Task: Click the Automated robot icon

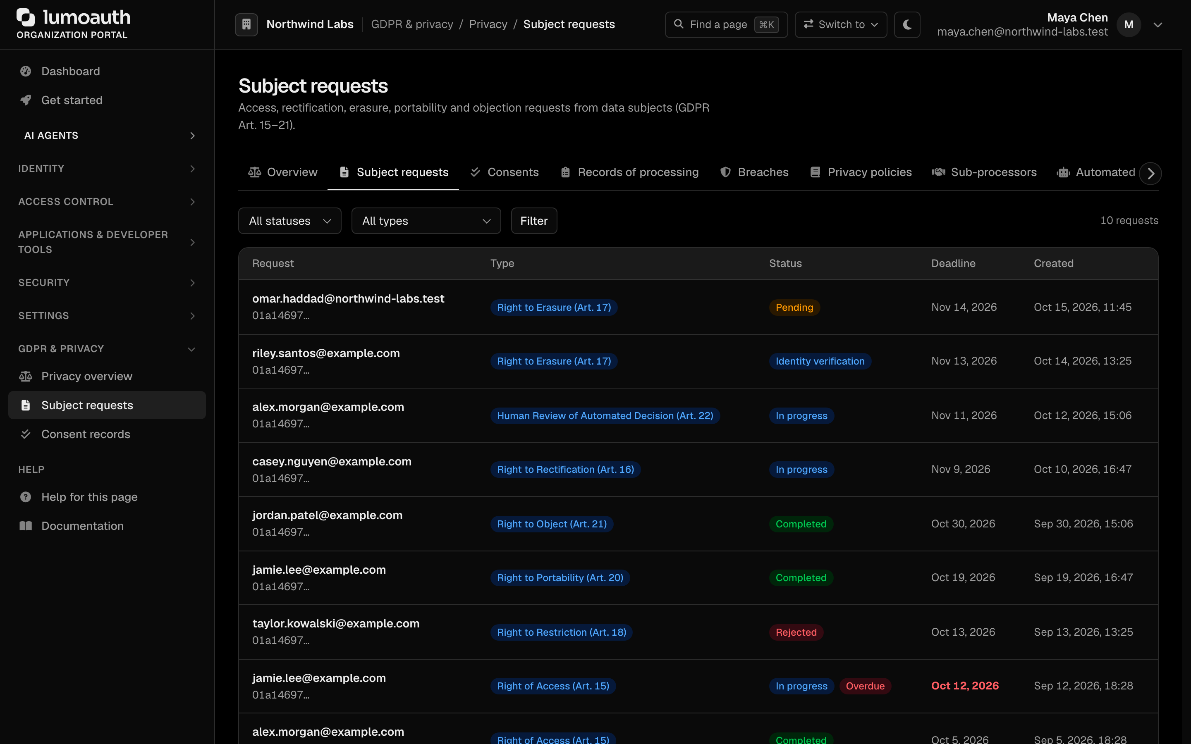Action: (1064, 172)
